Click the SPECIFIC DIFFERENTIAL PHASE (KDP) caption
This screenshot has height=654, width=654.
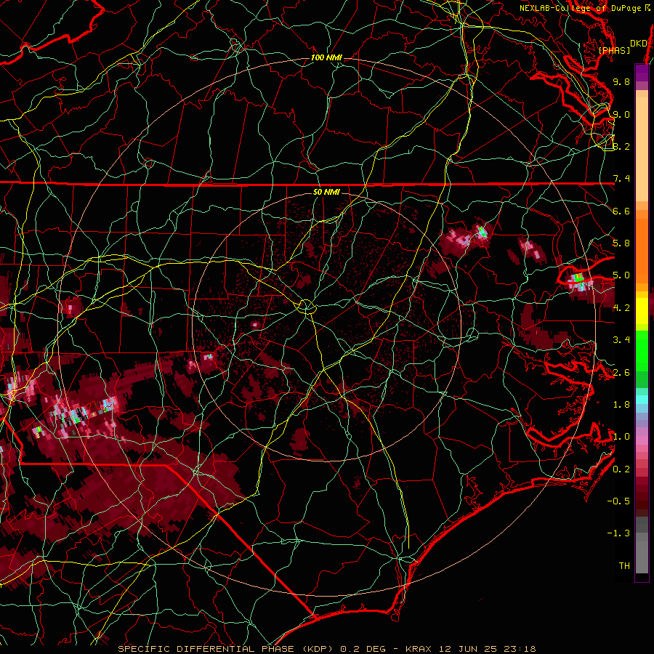pyautogui.click(x=227, y=649)
